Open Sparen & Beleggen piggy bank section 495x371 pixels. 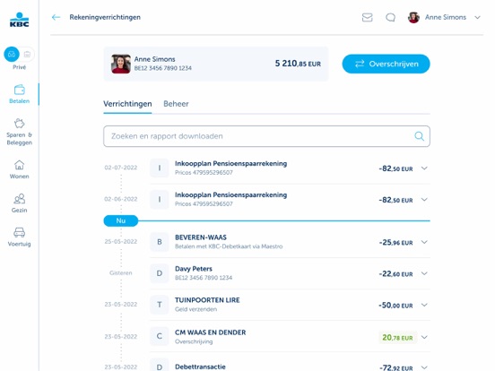click(x=19, y=132)
